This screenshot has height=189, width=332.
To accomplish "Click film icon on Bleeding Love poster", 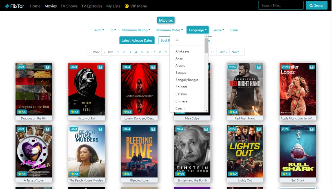I will [153, 129].
